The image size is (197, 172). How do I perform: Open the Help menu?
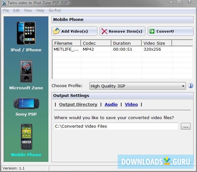click(40, 10)
